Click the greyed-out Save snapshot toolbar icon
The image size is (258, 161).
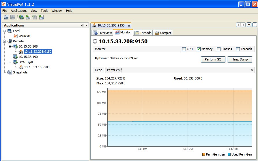pos(13,17)
